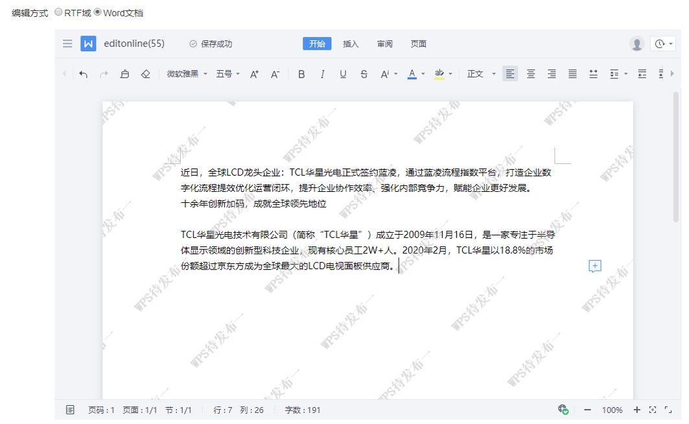
Task: Apply the blue font color swatch
Action: tap(412, 75)
